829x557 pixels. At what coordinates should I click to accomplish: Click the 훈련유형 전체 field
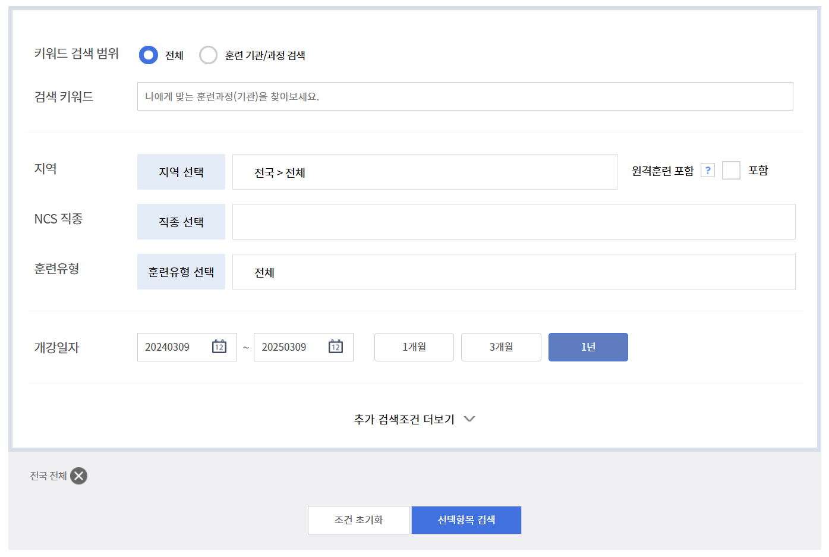513,272
